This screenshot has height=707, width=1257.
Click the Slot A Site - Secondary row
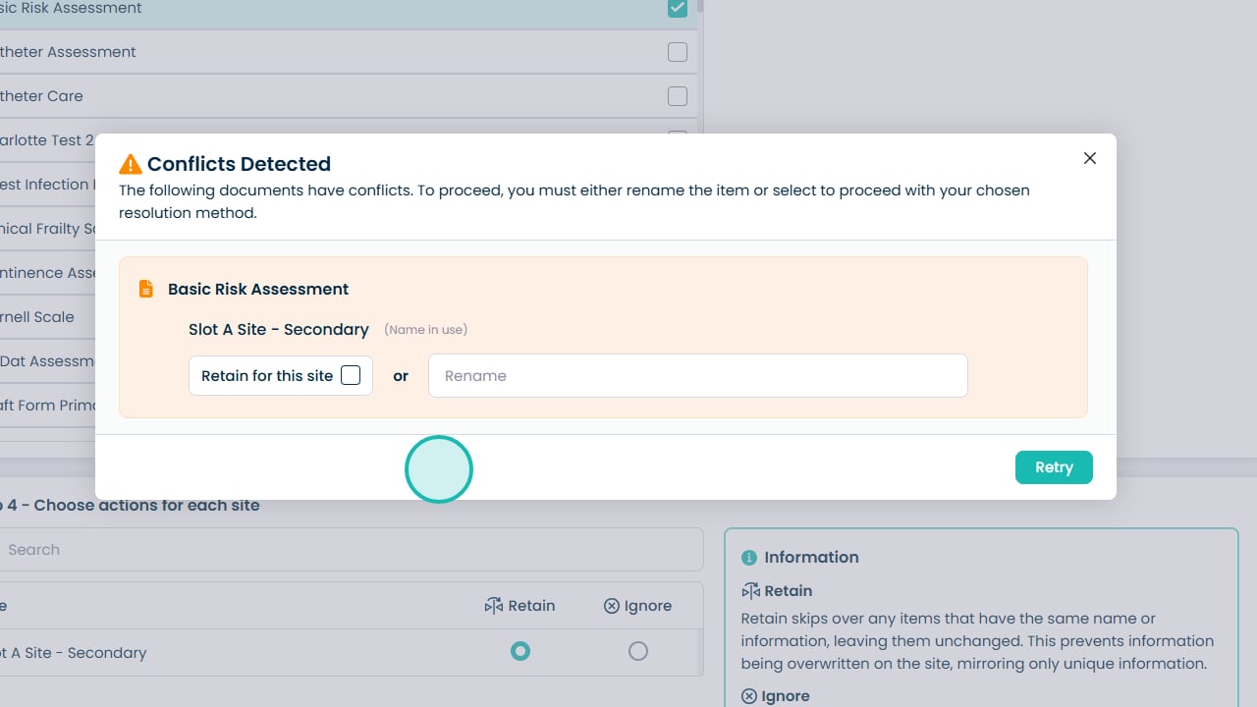pos(196,653)
